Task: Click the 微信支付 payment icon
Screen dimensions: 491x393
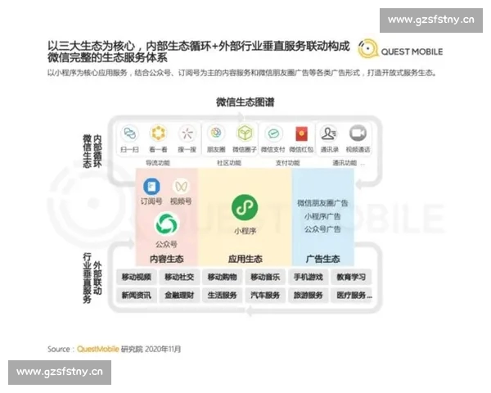Action: click(x=273, y=133)
